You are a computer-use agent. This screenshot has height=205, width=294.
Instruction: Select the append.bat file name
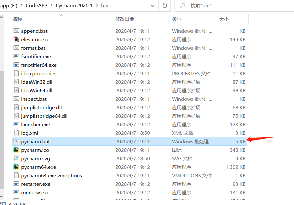[34, 31]
